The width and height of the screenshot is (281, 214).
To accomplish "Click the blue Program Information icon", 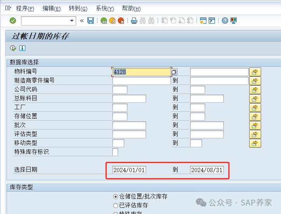I will (22, 48).
